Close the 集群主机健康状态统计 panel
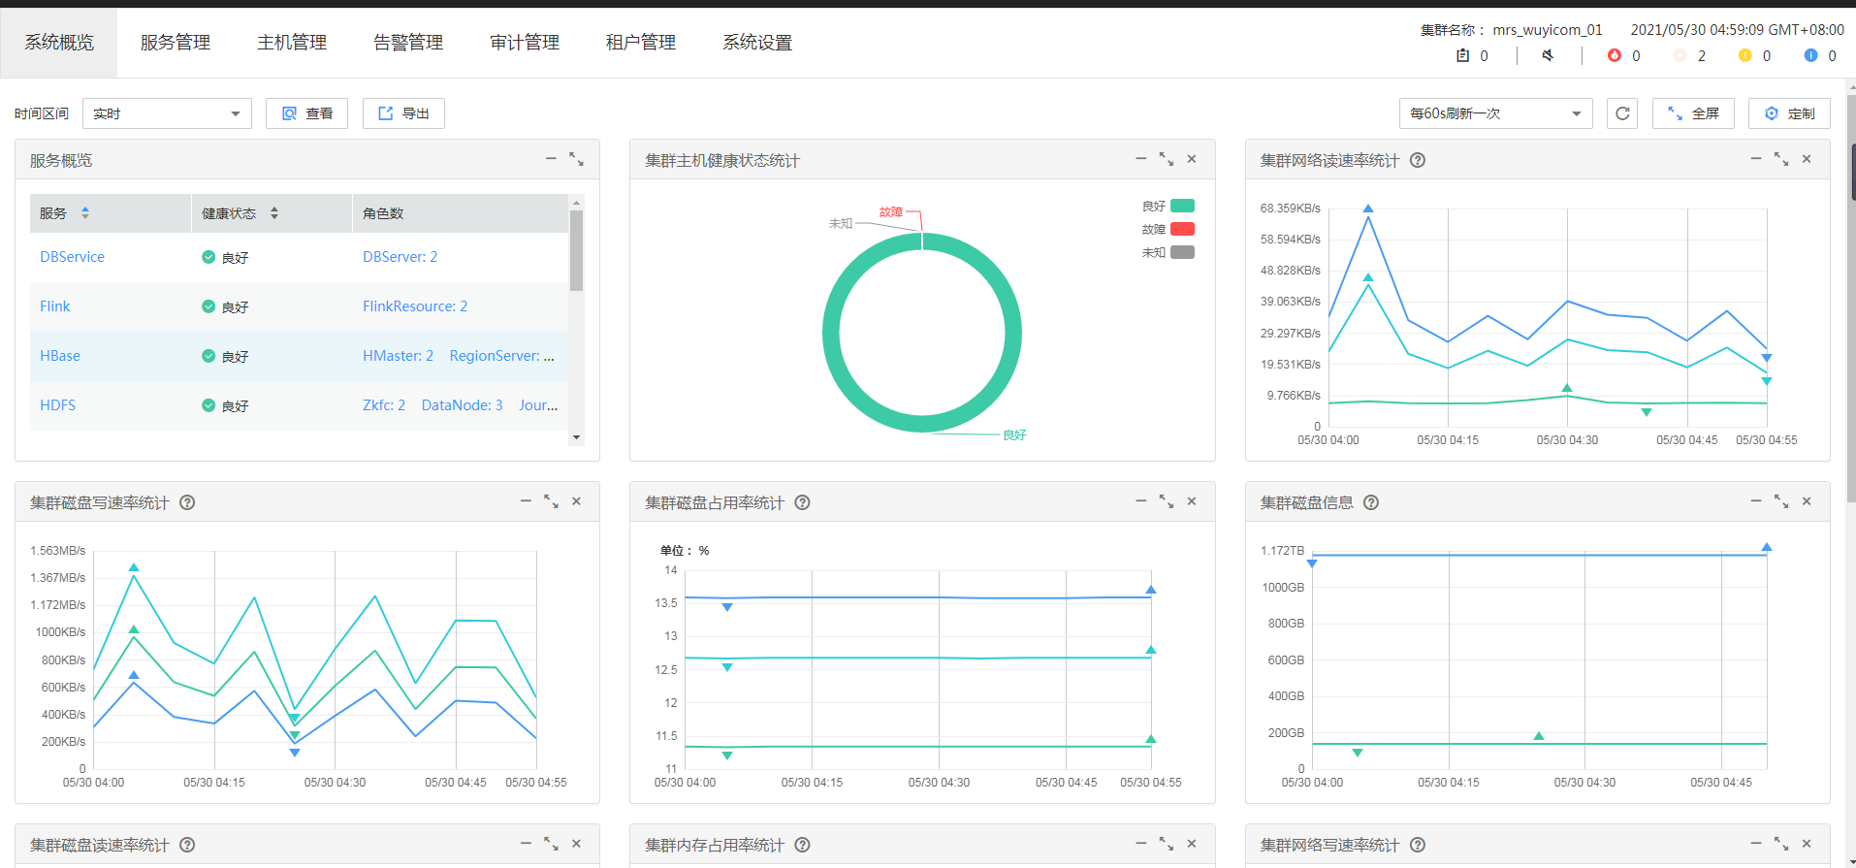 pos(1192,159)
